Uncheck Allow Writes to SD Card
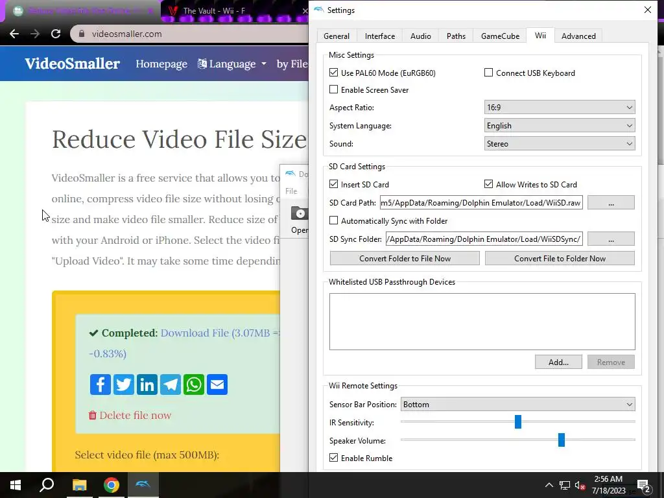Viewport: 664px width, 498px height. (x=488, y=184)
